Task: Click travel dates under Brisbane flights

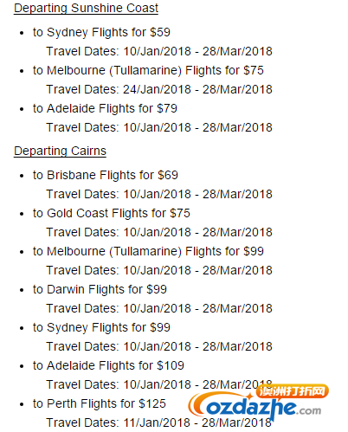Action: 159,194
